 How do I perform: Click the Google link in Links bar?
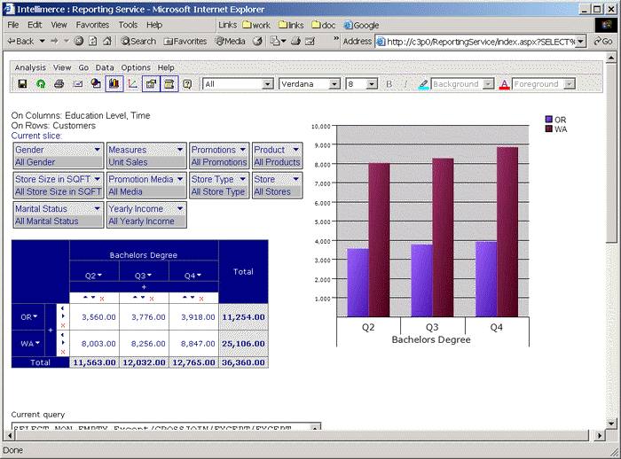click(x=361, y=26)
